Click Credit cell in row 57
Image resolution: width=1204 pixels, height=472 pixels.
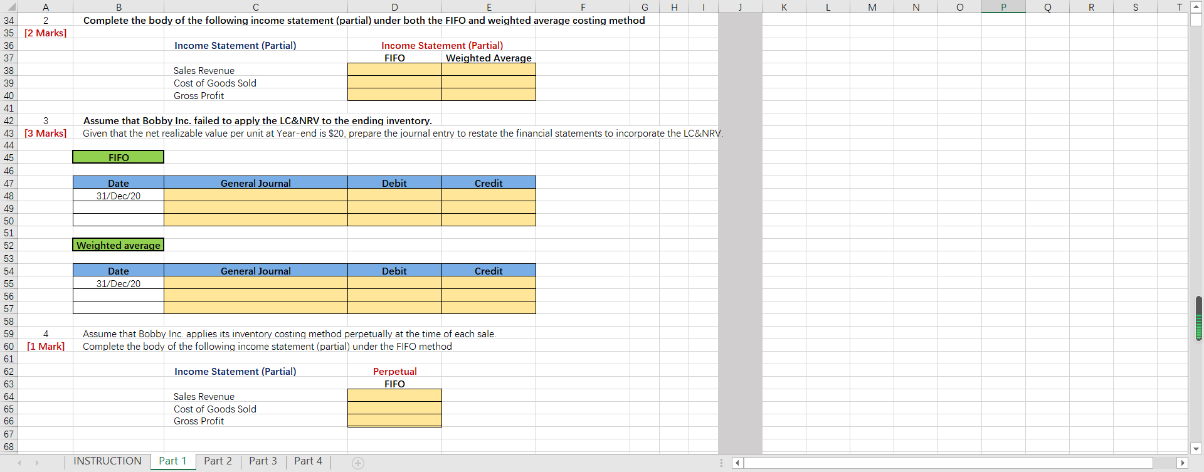pyautogui.click(x=488, y=308)
